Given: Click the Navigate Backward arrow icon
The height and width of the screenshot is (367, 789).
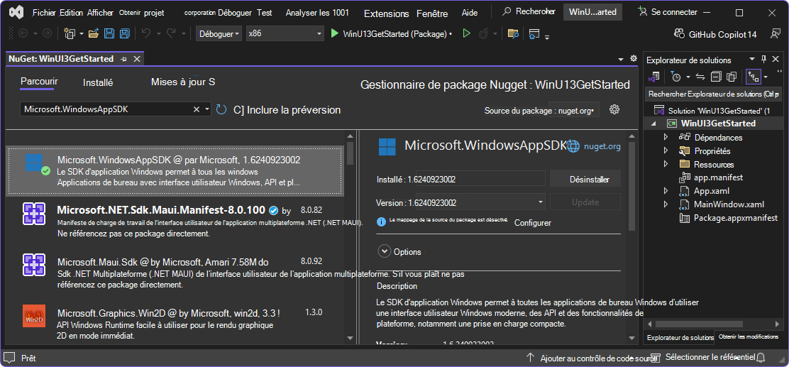Looking at the screenshot, I should coord(23,34).
